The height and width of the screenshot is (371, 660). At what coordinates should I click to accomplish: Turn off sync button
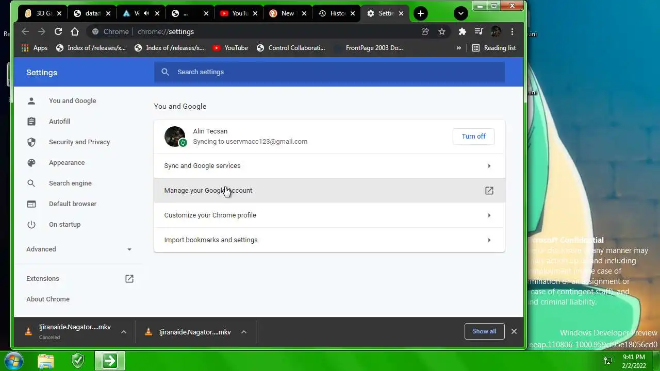point(473,137)
